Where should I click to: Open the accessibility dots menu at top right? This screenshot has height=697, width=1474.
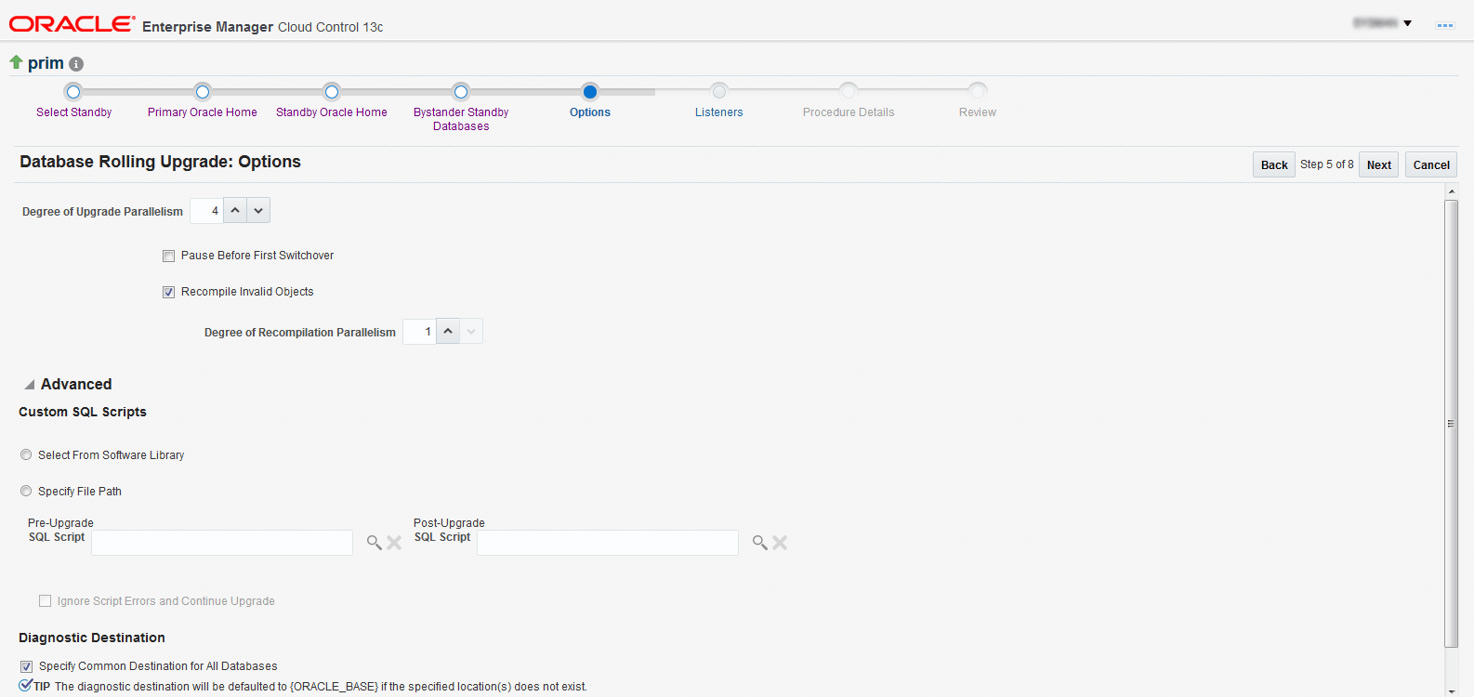[x=1444, y=25]
